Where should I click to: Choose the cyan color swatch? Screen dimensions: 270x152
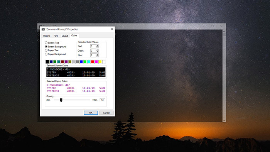click(89, 62)
